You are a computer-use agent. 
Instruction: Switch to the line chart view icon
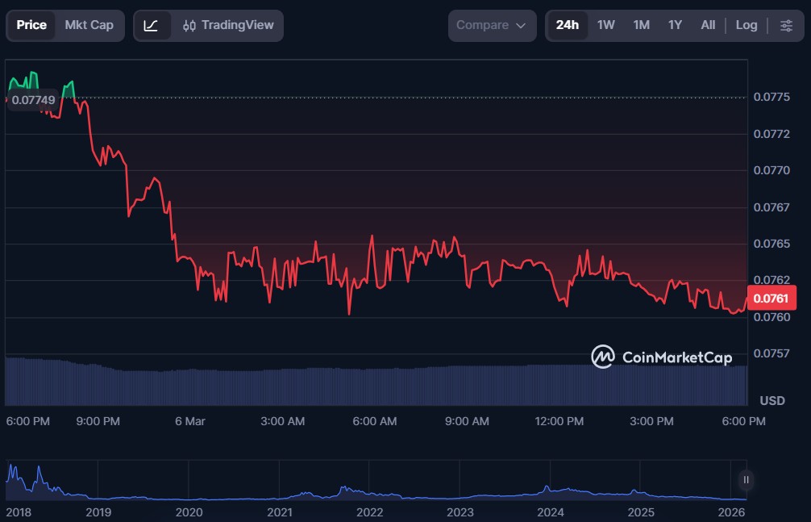pos(152,25)
